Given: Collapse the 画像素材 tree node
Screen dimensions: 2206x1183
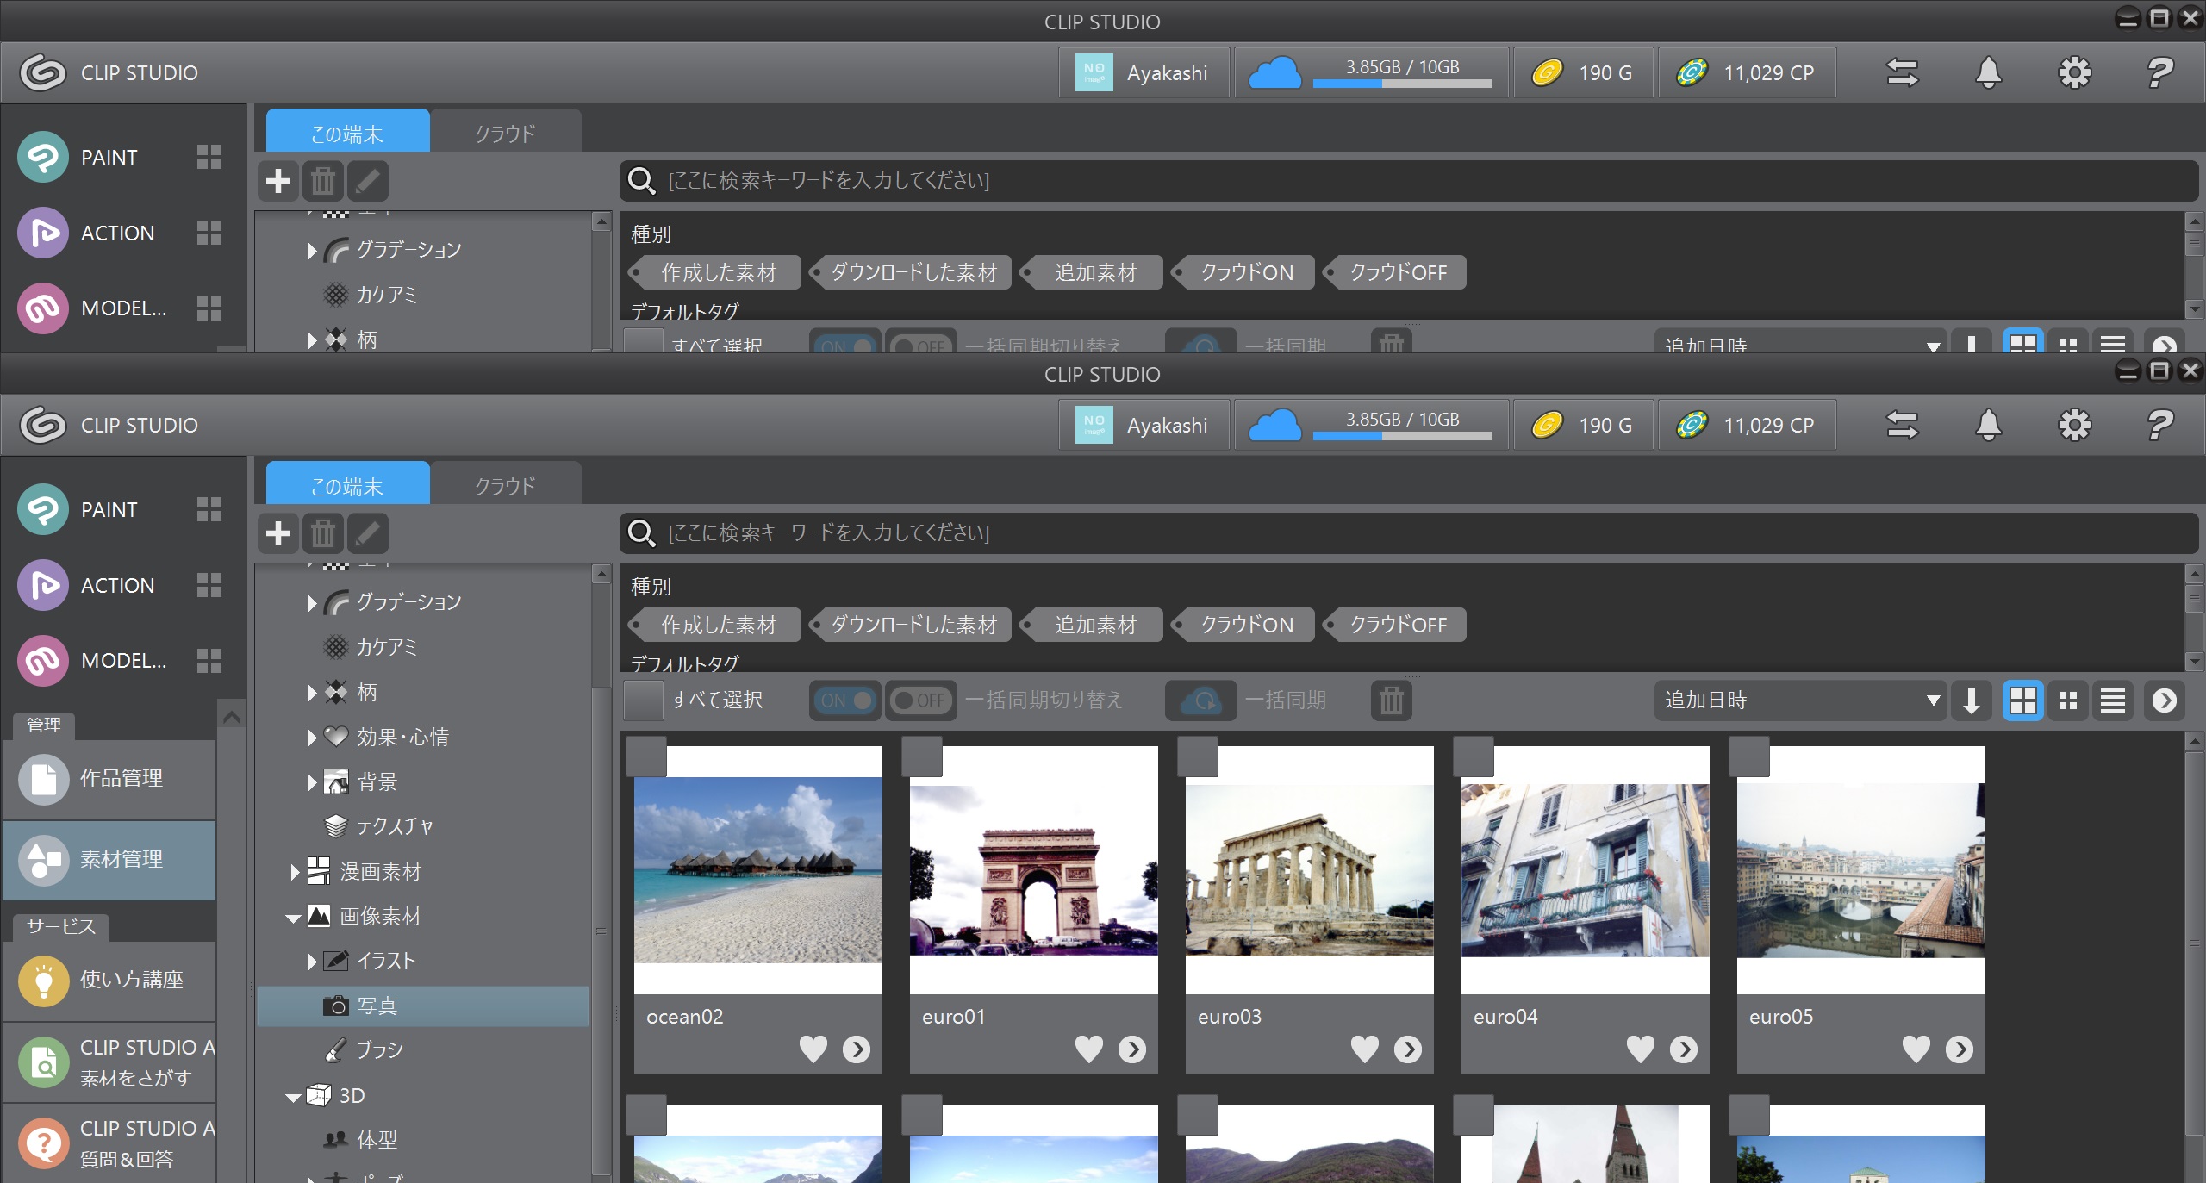Looking at the screenshot, I should tap(293, 918).
